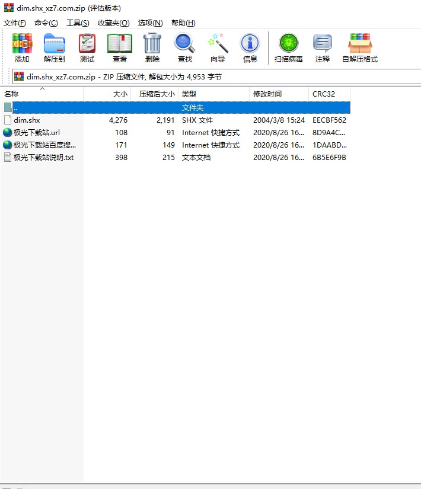Click the 添加 (Add) toolbar icon
Screen dimensions: 421x489
[x=22, y=47]
